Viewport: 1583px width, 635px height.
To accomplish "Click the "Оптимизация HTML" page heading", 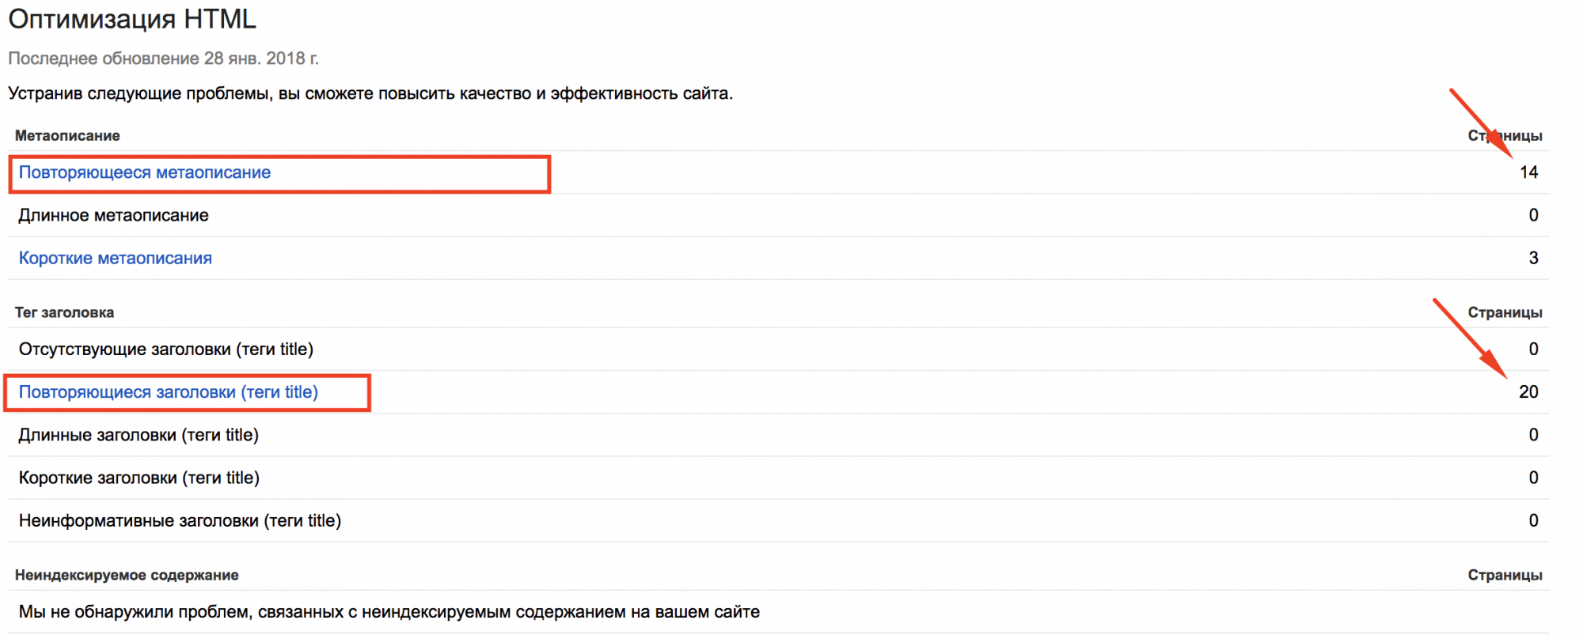I will 132,19.
